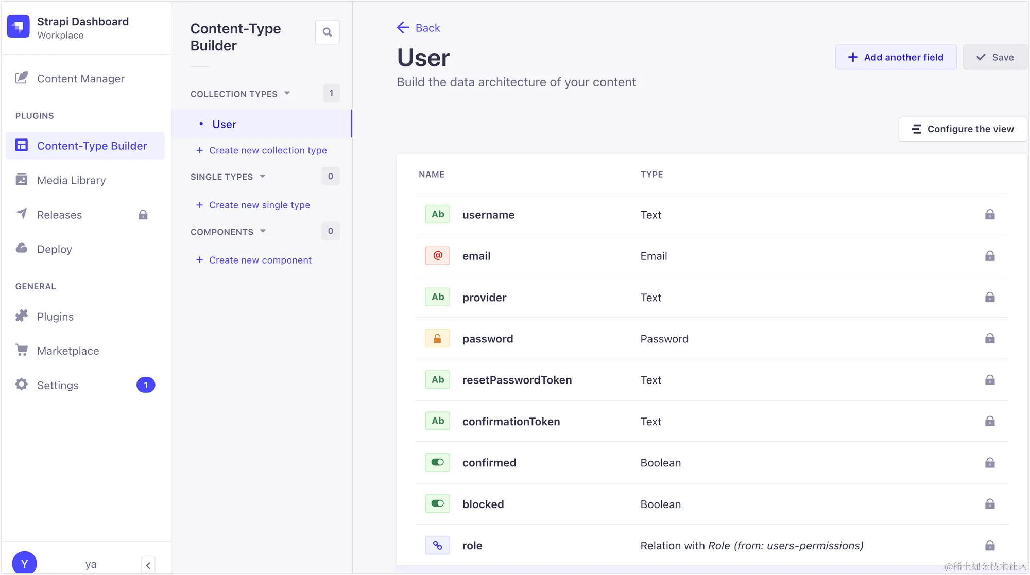This screenshot has width=1030, height=575.
Task: Open search in Content-Type Builder
Action: point(327,32)
